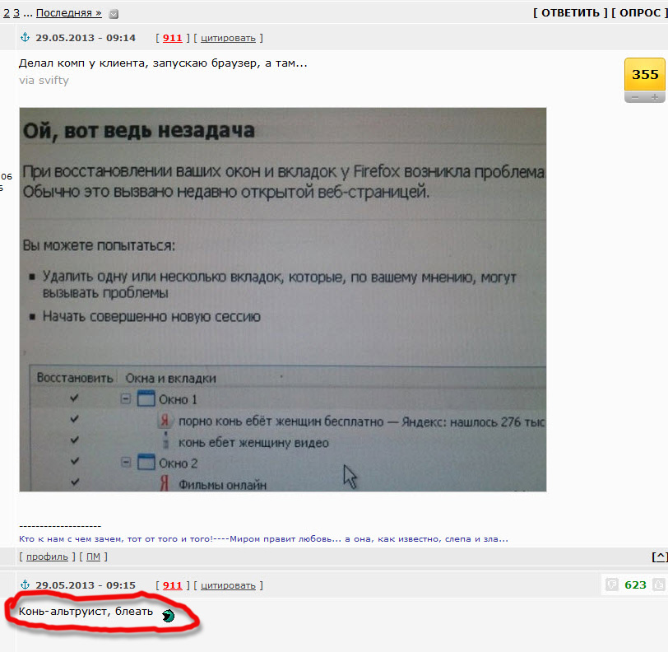Screen dimensions: 668x652
Task: Click the anchor icon of the 09:14 post
Action: 24,38
